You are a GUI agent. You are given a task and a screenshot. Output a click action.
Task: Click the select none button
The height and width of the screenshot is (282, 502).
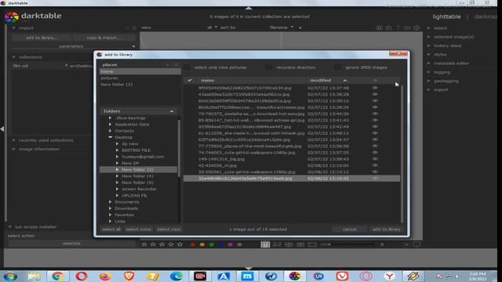tap(138, 230)
